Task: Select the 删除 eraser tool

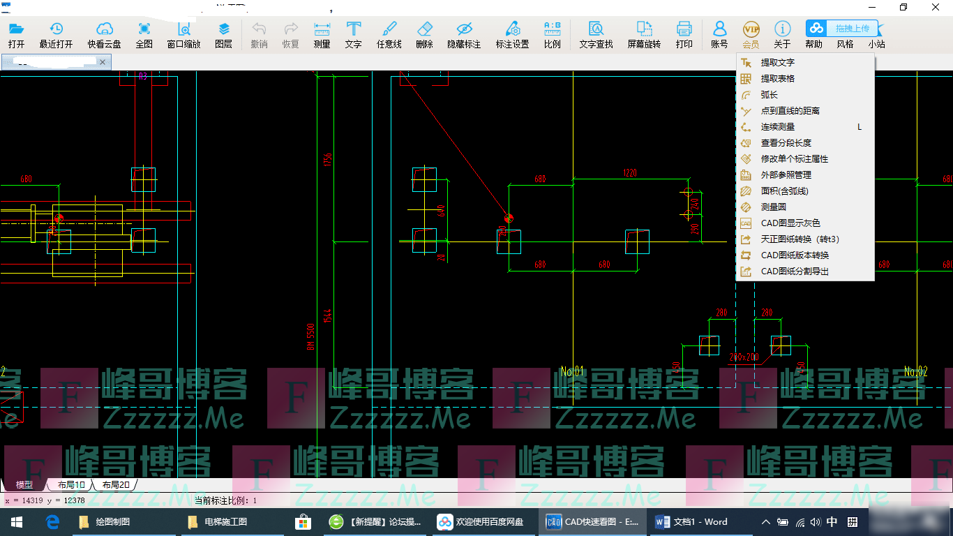Action: 424,34
